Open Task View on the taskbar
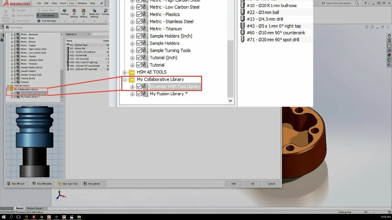The width and height of the screenshot is (392, 220). [19, 217]
